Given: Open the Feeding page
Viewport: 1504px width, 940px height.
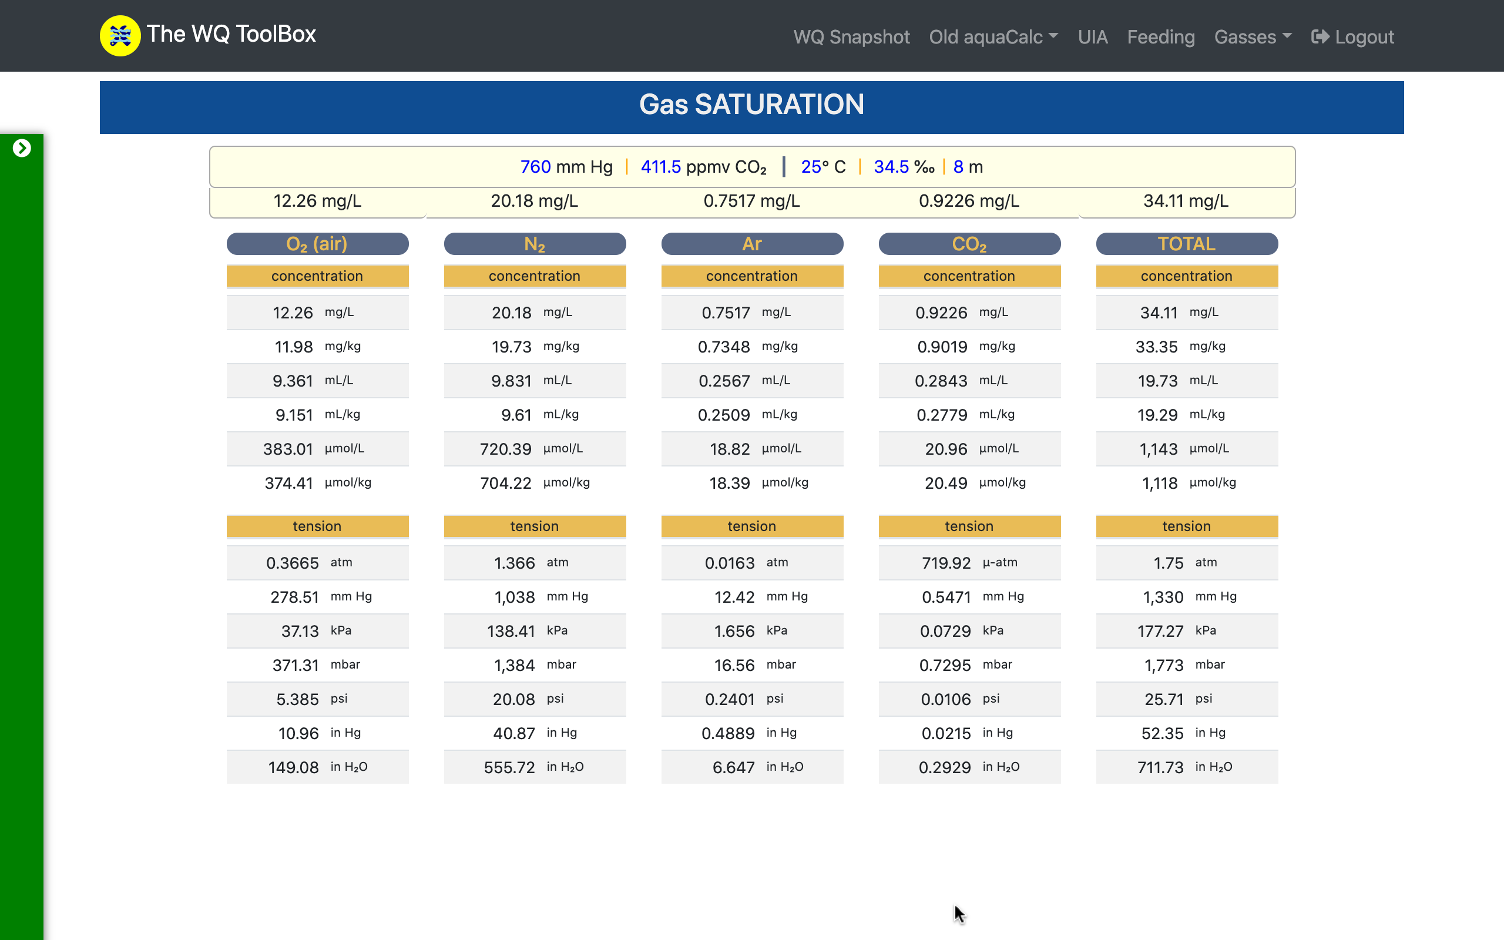Looking at the screenshot, I should 1160,36.
